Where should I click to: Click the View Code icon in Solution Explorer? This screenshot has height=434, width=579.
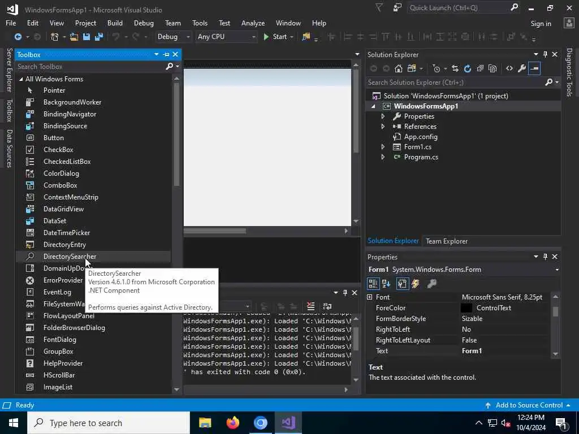(509, 68)
